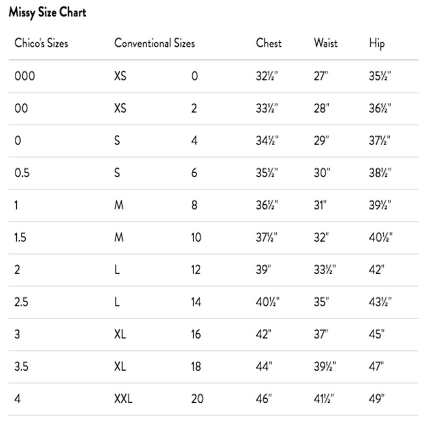Image resolution: width=428 pixels, height=428 pixels.
Task: Click the 27" waist measurement
Action: 321,76
